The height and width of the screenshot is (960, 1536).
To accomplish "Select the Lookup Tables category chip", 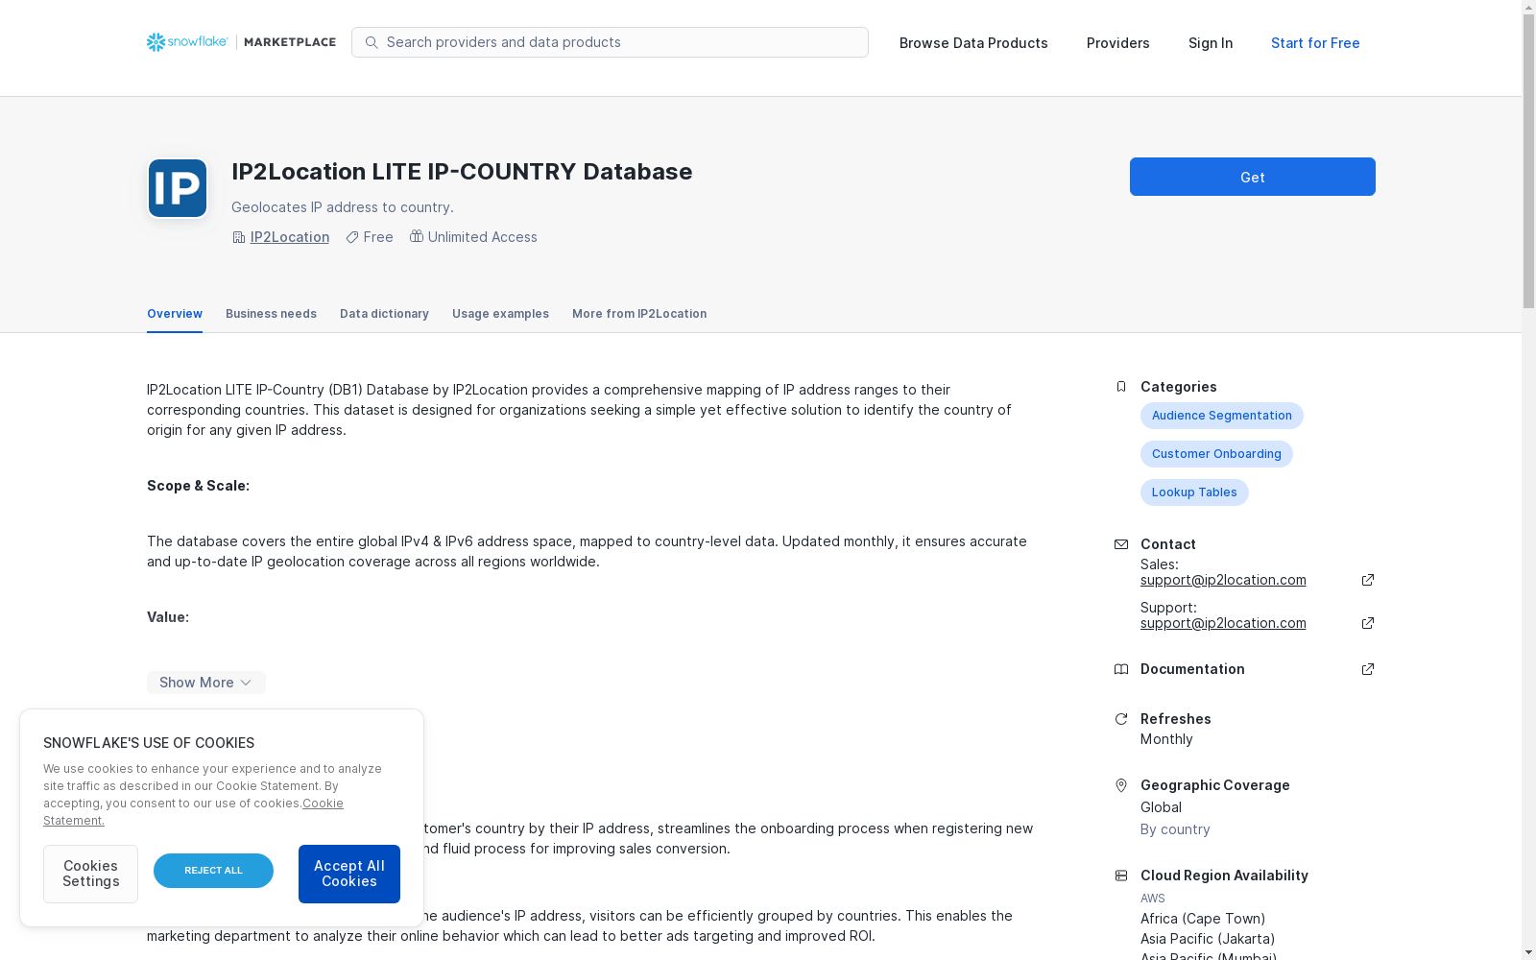I will pos(1194,492).
